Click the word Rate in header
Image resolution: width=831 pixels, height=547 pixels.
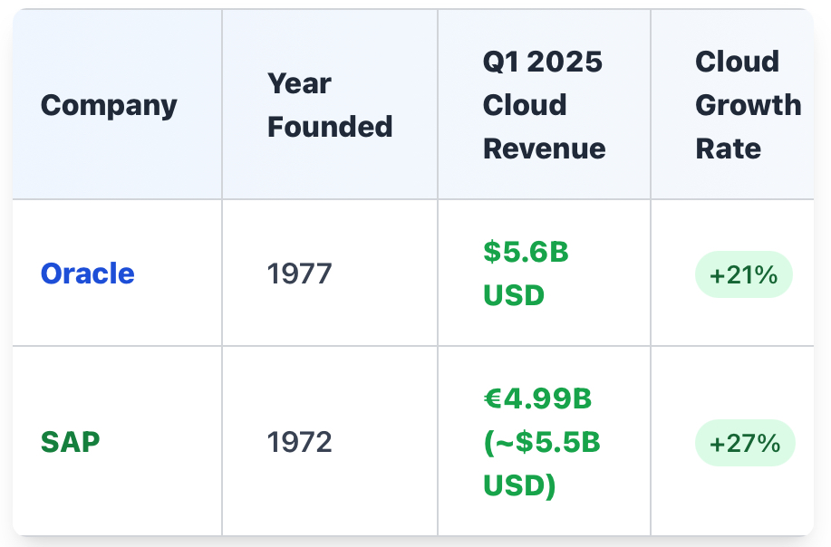[728, 149]
